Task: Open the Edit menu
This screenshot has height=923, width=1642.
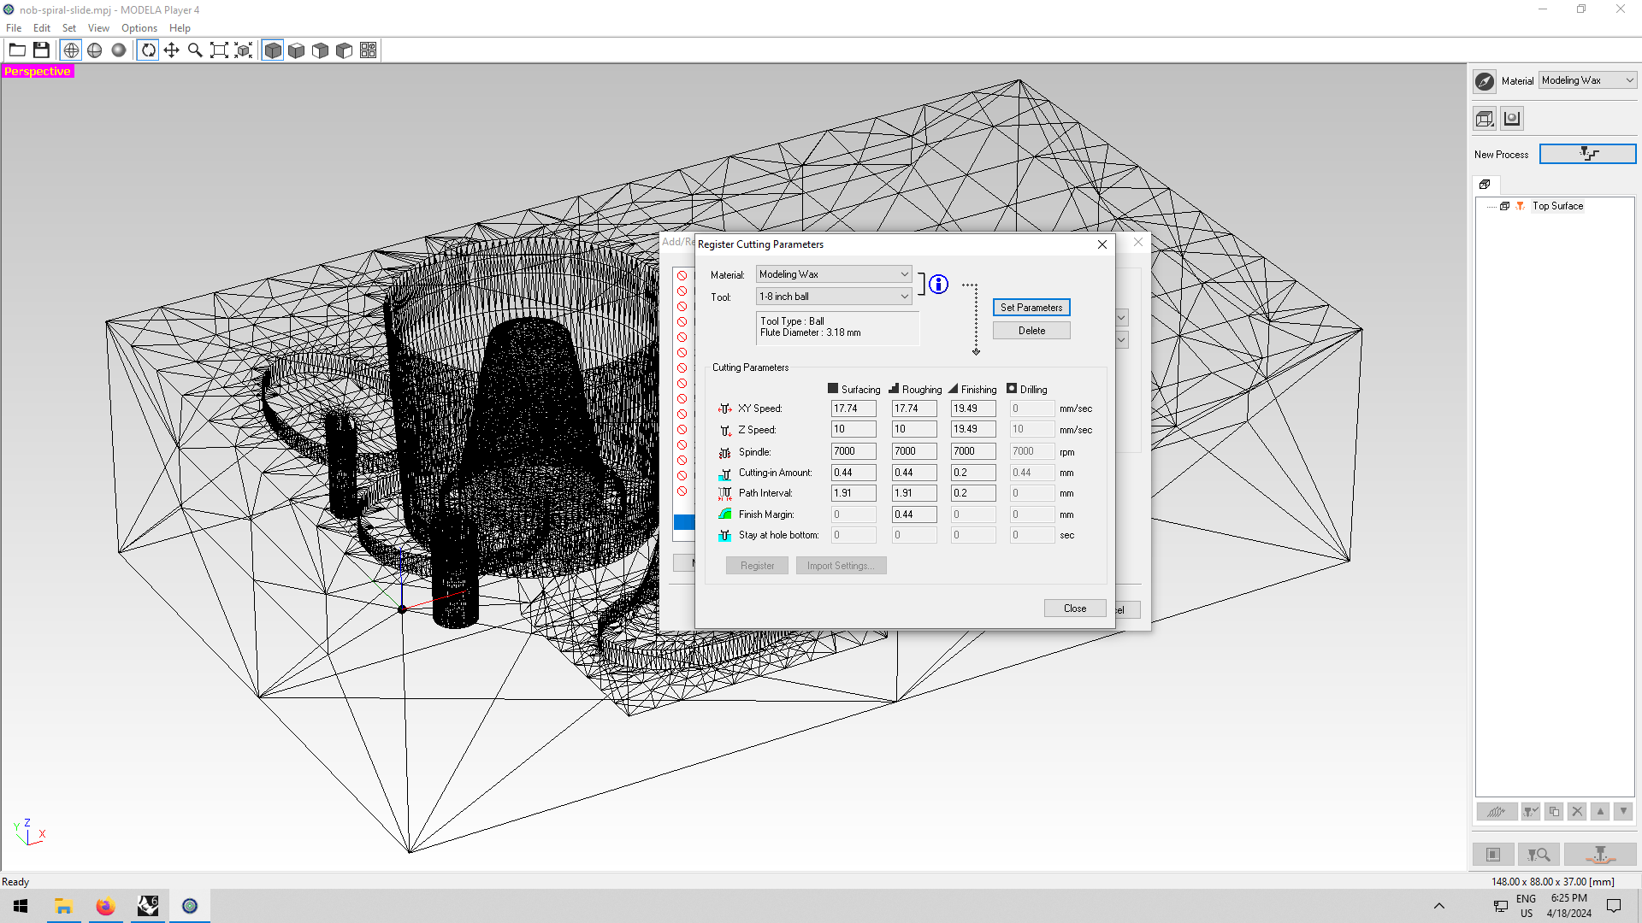Action: [41, 28]
